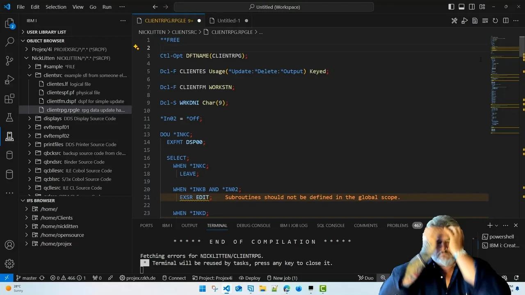Click the Windows Start button
The image size is (525, 295).
tap(203, 289)
